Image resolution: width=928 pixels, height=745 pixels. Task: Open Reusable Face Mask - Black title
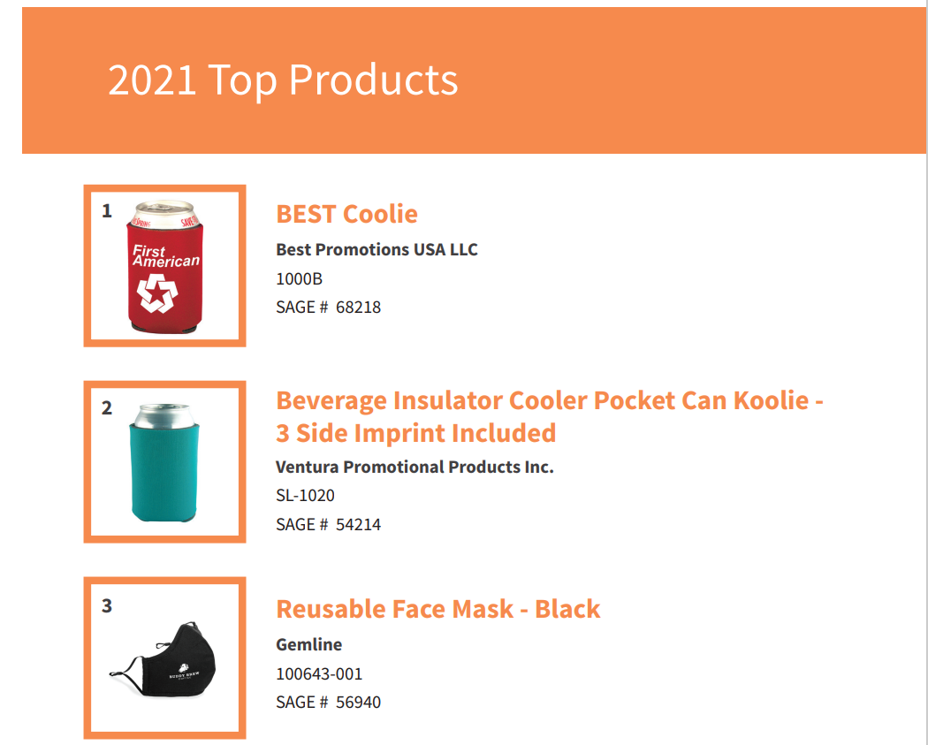coord(438,609)
